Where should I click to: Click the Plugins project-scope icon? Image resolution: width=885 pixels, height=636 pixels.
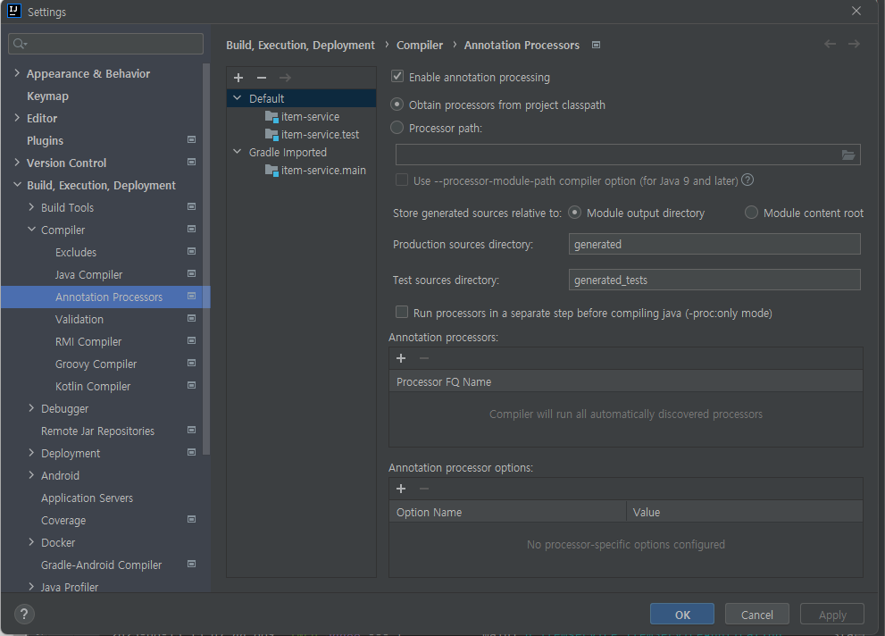tap(191, 139)
